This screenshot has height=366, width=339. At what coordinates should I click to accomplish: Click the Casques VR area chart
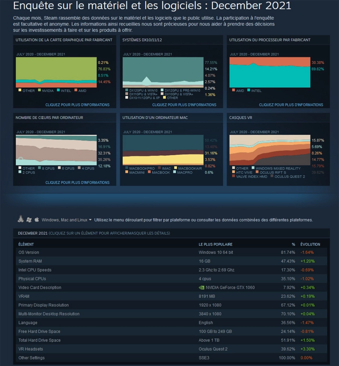click(x=270, y=150)
